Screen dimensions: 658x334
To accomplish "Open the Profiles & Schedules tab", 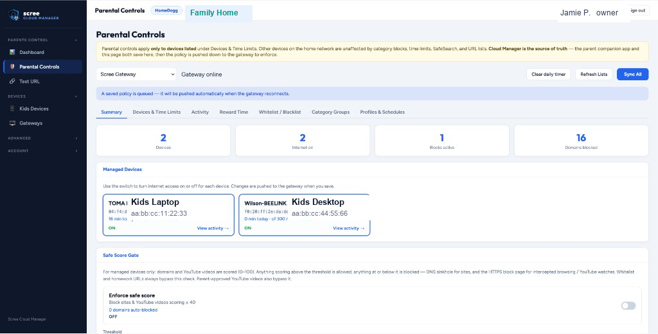I will [382, 112].
